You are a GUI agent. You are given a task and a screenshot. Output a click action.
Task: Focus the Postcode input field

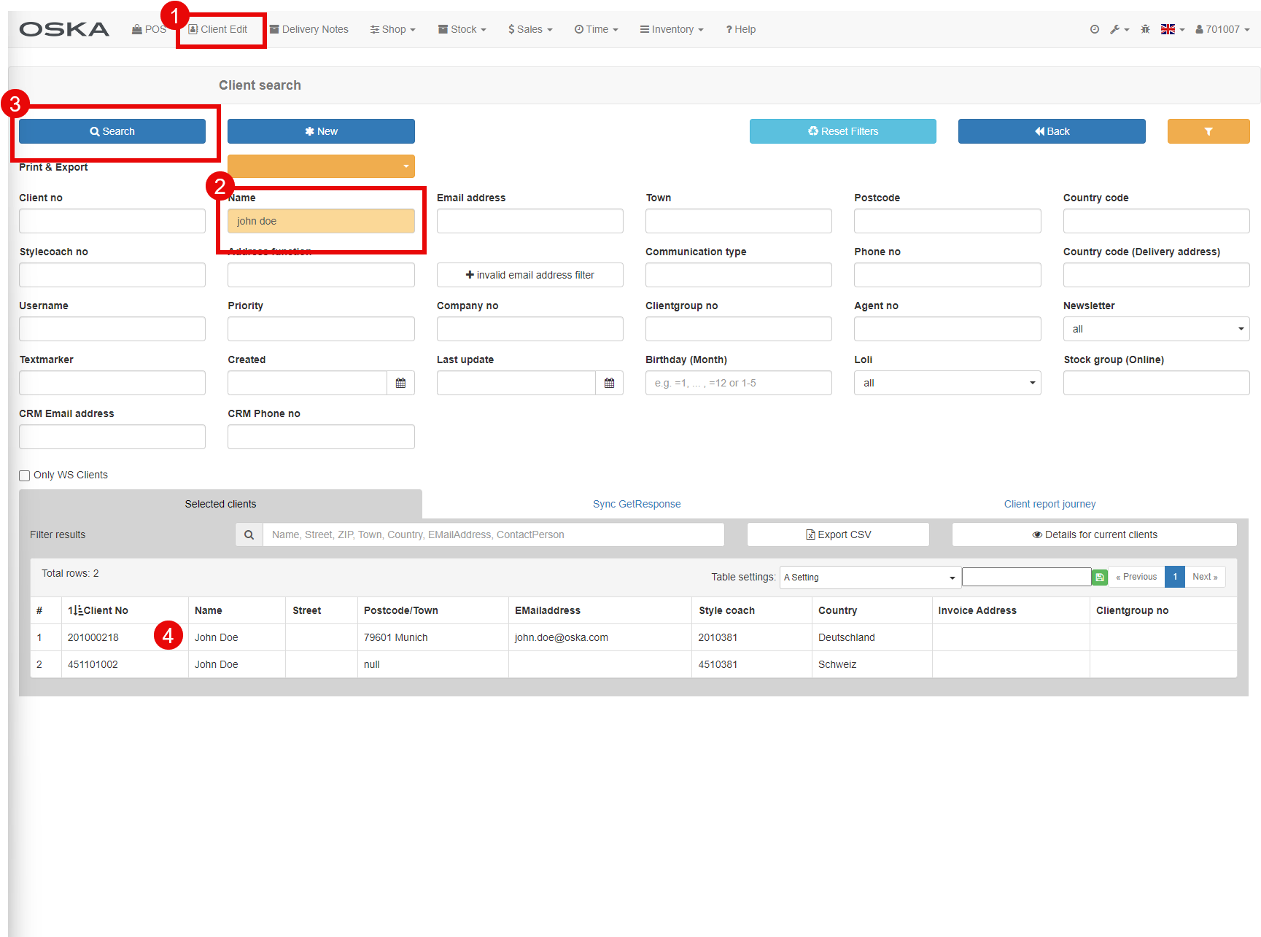[x=947, y=221]
